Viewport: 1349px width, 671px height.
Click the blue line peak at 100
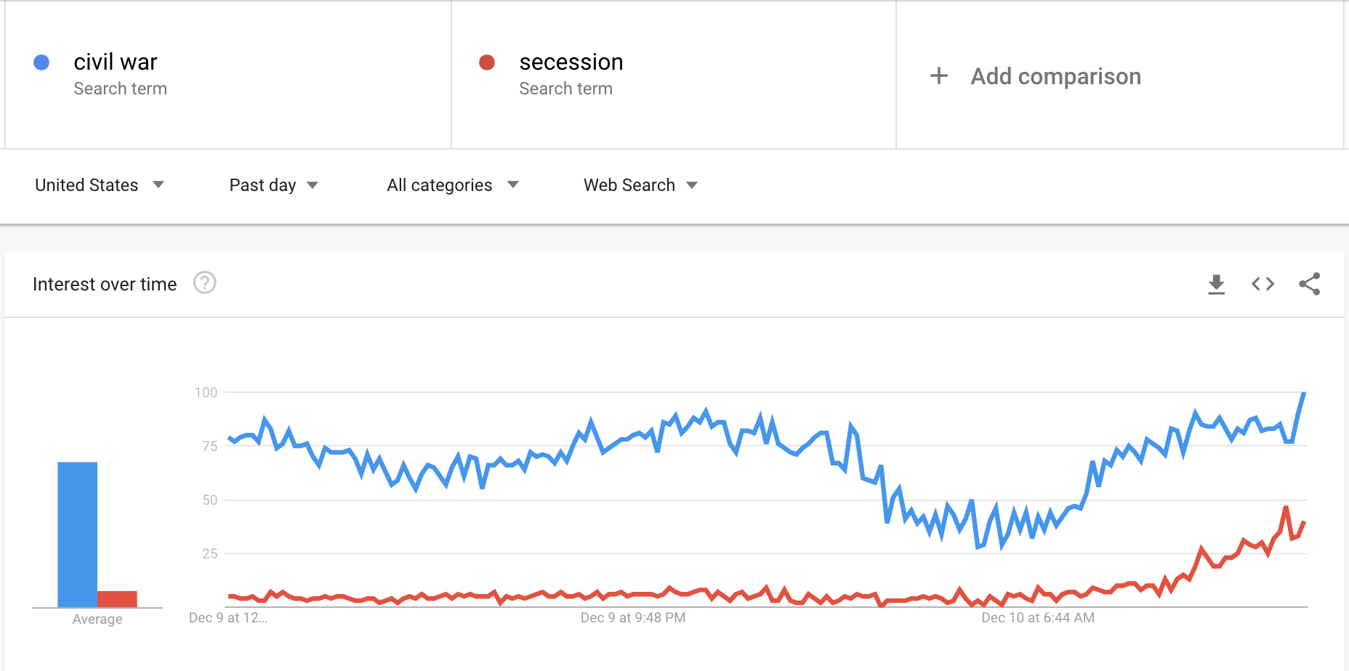[x=1304, y=394]
